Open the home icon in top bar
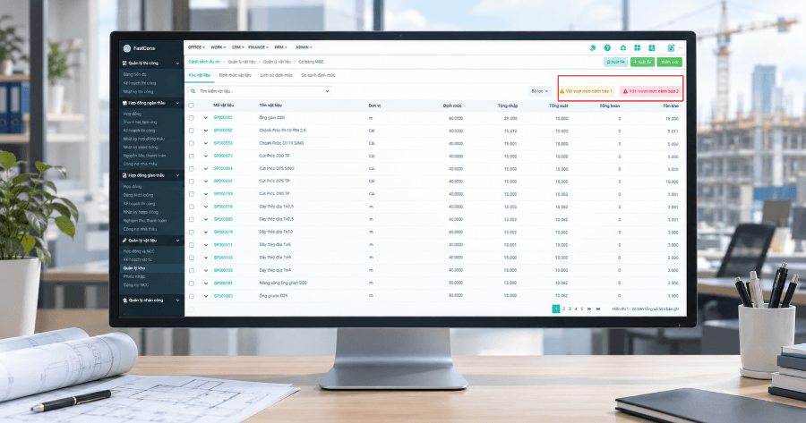This screenshot has width=806, height=423. (x=623, y=47)
